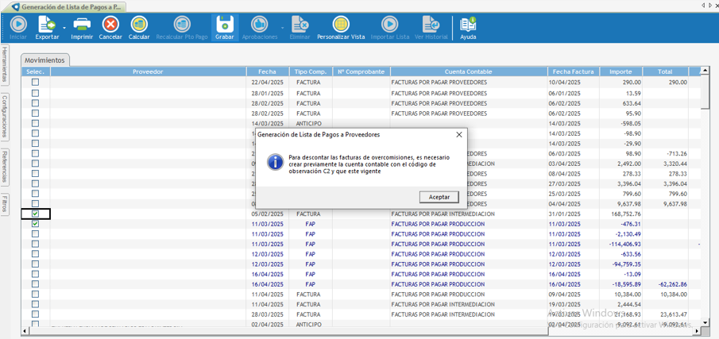
Task: Click Aceptar in the dialog
Action: (x=439, y=197)
